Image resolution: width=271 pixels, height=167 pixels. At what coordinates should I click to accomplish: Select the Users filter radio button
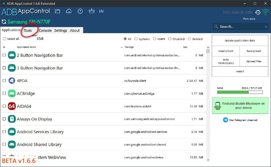[x=154, y=39]
